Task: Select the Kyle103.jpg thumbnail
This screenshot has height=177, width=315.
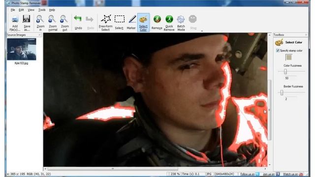Action: coord(22,49)
